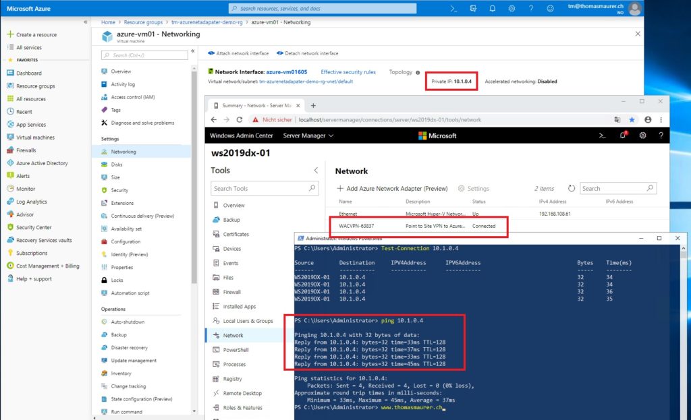Open Certificates tool
This screenshot has height=420, width=691.
coord(236,234)
